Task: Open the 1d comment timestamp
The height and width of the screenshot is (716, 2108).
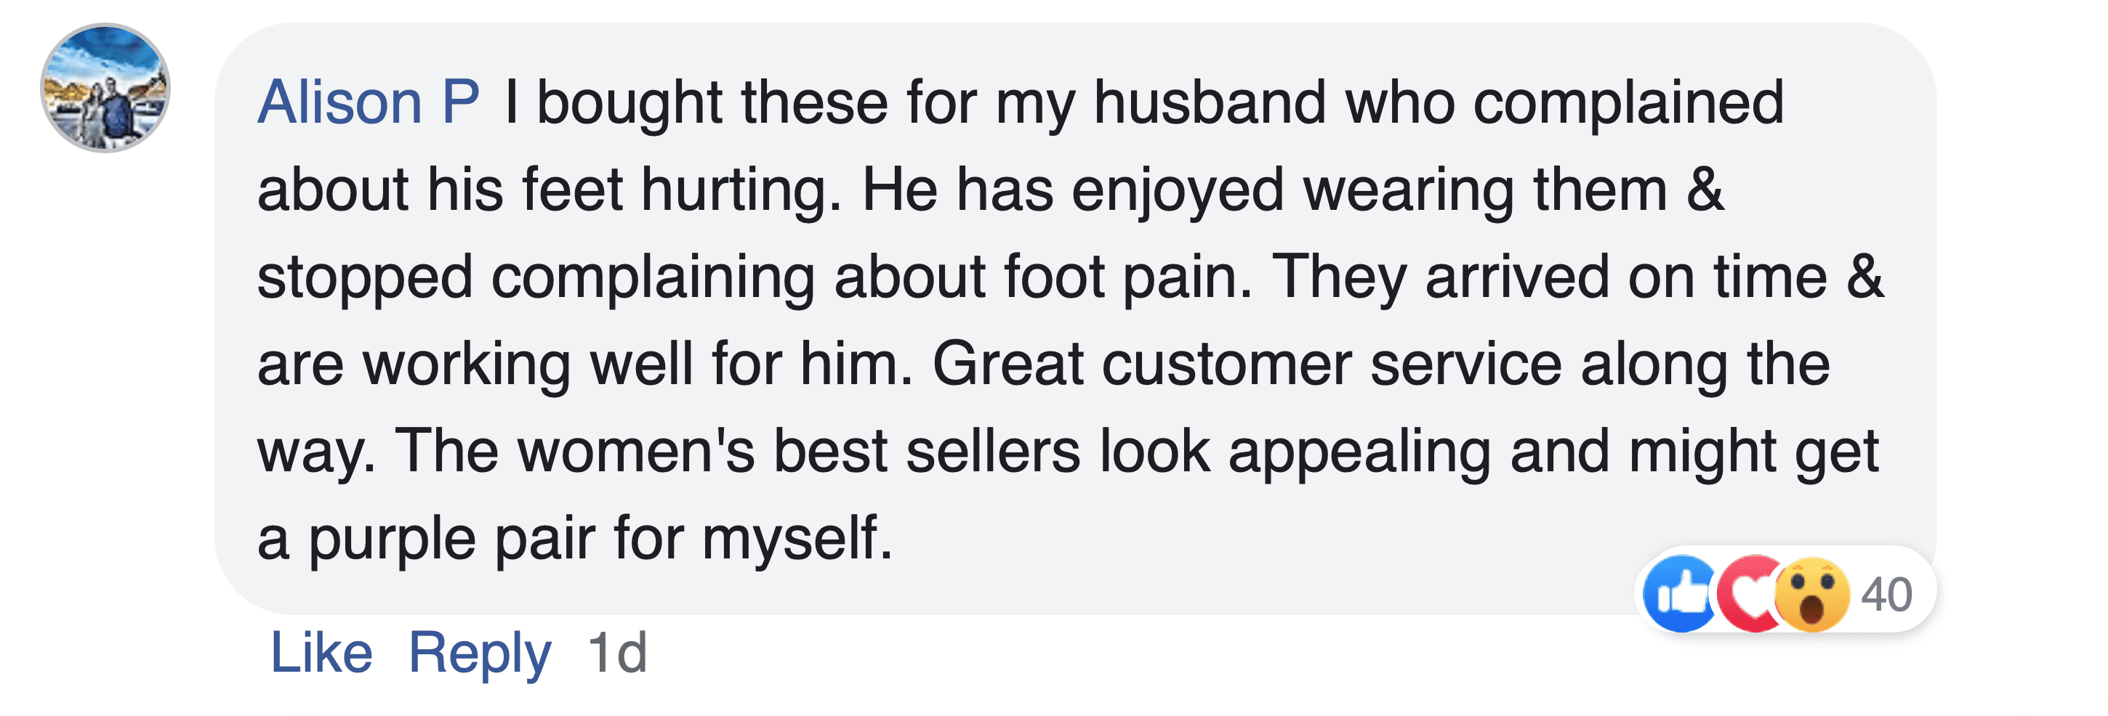Action: click(617, 652)
